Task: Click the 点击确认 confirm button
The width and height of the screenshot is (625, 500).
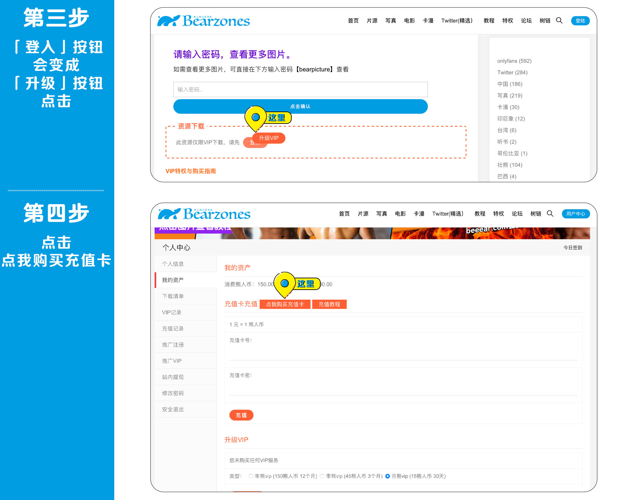Action: (300, 106)
